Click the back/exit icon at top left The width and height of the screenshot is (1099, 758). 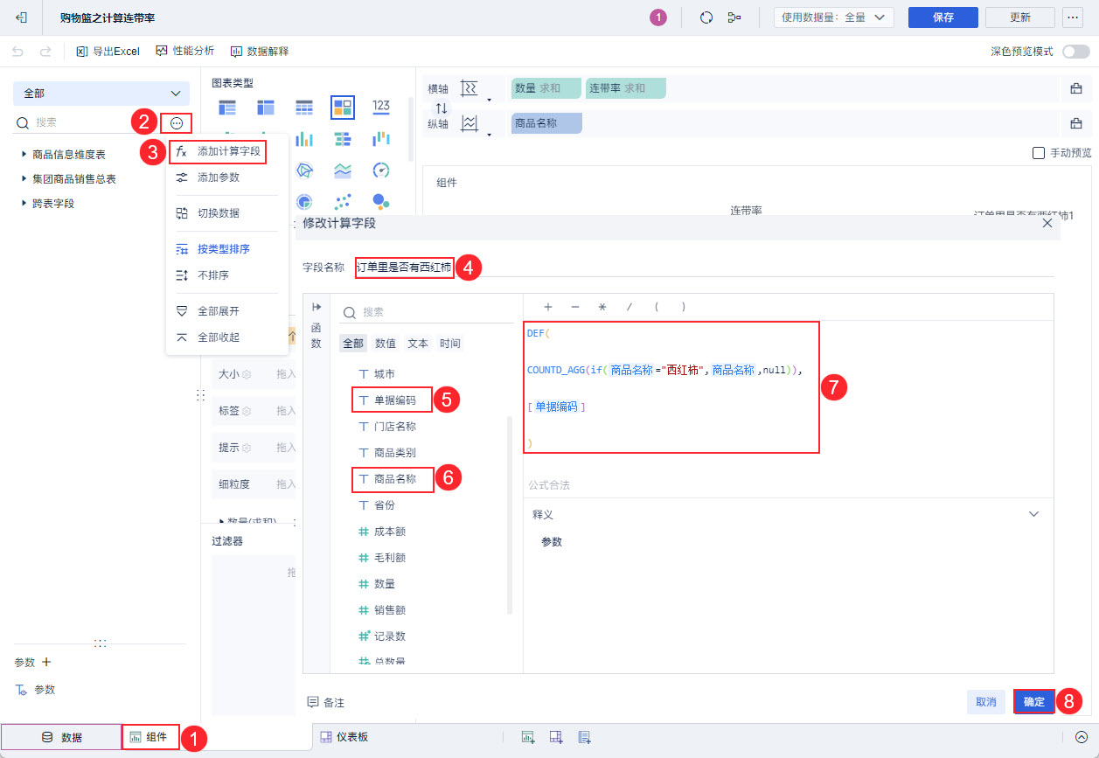(22, 17)
